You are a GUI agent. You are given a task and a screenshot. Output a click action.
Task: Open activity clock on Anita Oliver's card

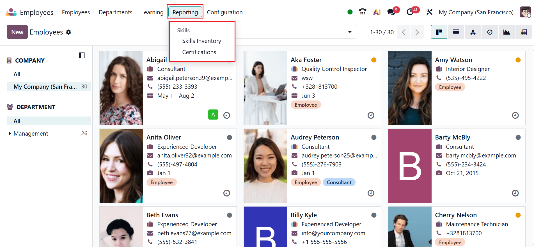(227, 193)
